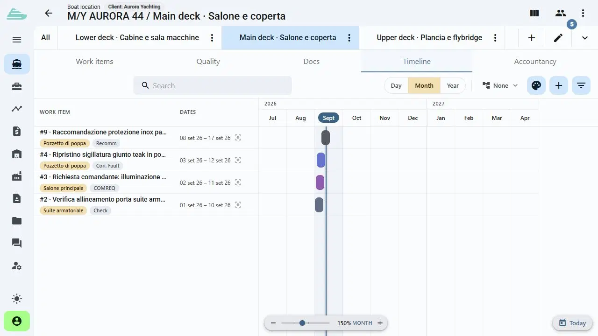This screenshot has height=336, width=598.
Task: Open Upper deck tab options menu
Action: point(495,38)
